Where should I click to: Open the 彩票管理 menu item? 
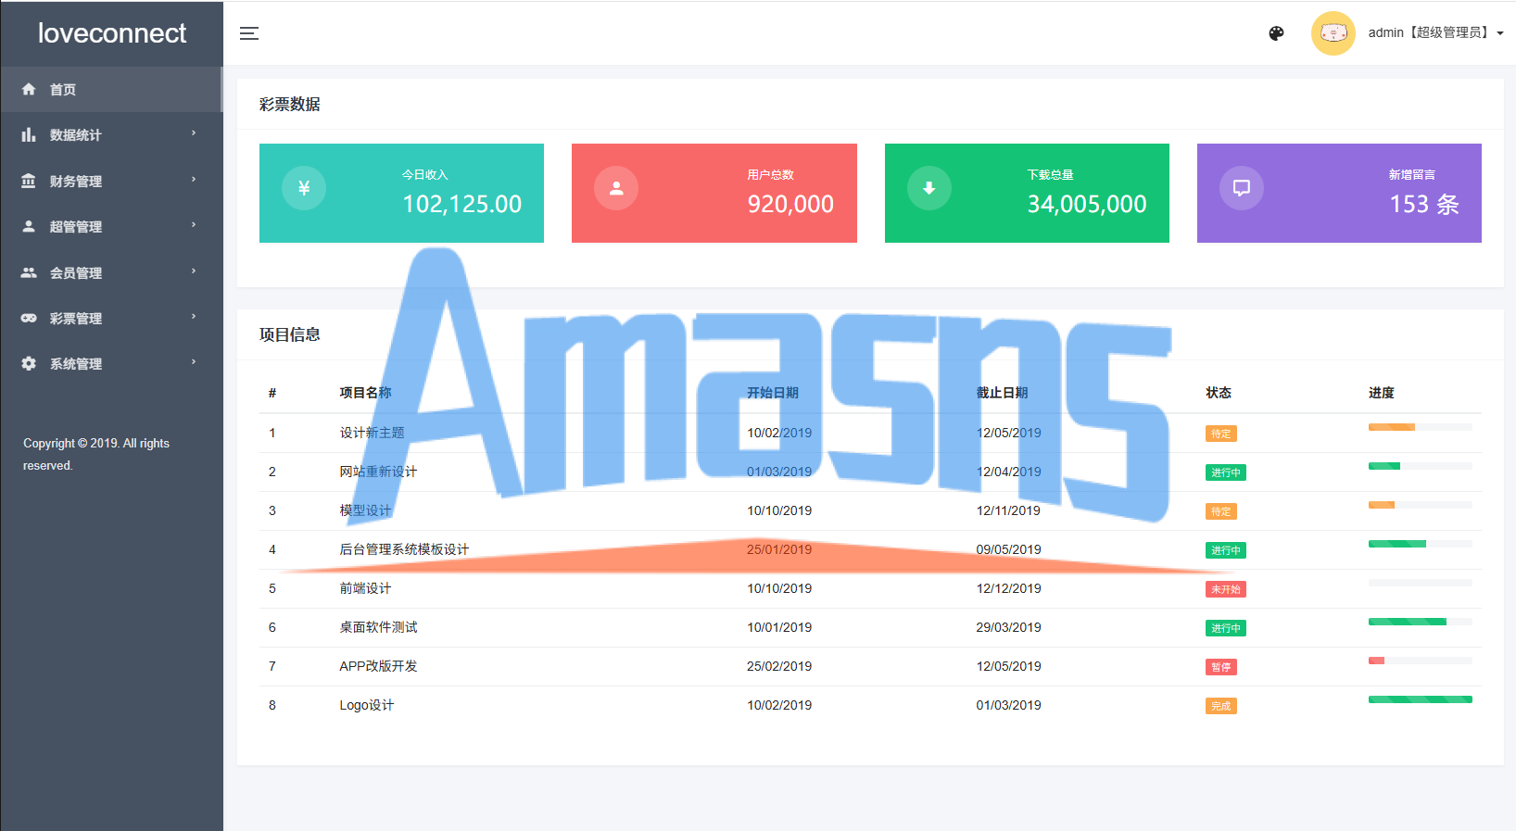(x=111, y=318)
